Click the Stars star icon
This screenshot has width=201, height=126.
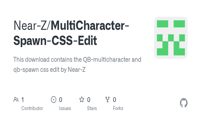[x=82, y=100]
